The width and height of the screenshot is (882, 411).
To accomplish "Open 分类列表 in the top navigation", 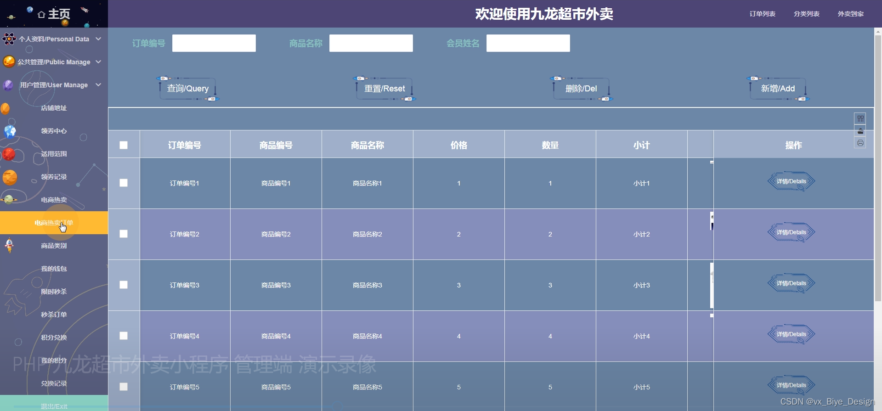I will point(807,14).
